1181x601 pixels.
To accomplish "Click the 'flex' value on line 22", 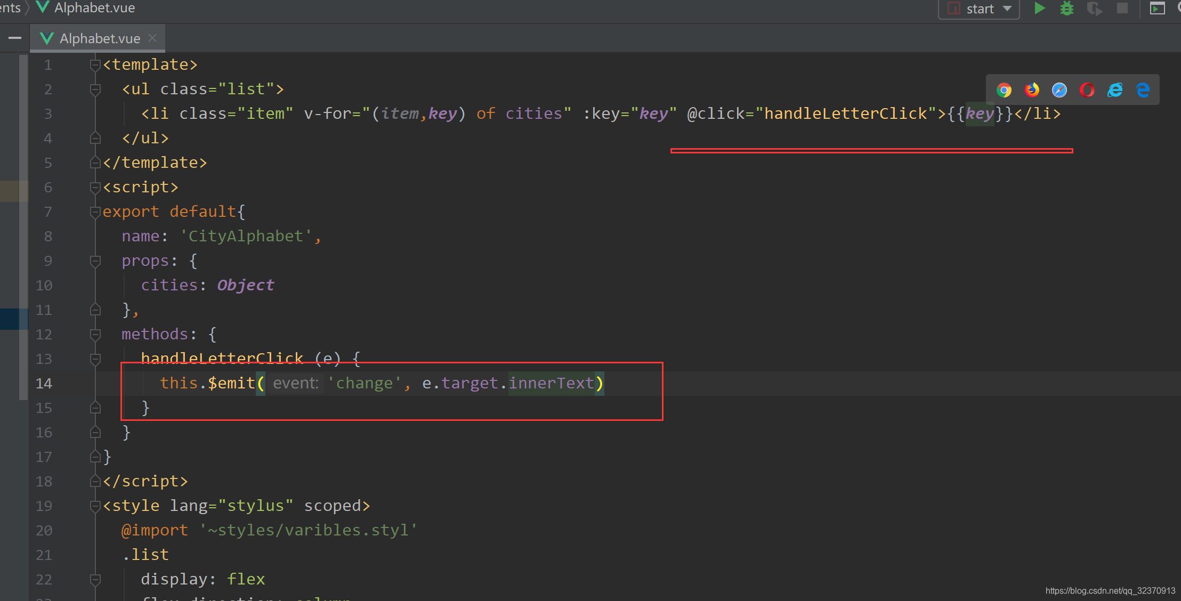I will click(246, 579).
